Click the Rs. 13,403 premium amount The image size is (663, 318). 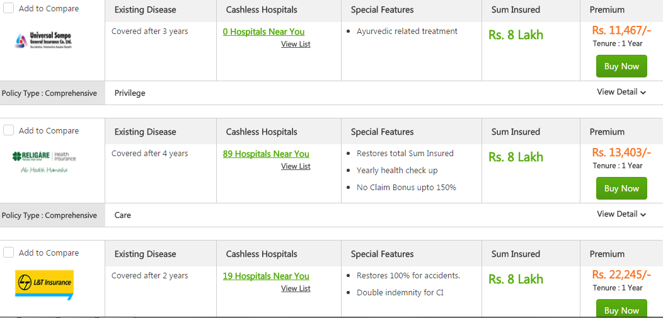pos(621,152)
